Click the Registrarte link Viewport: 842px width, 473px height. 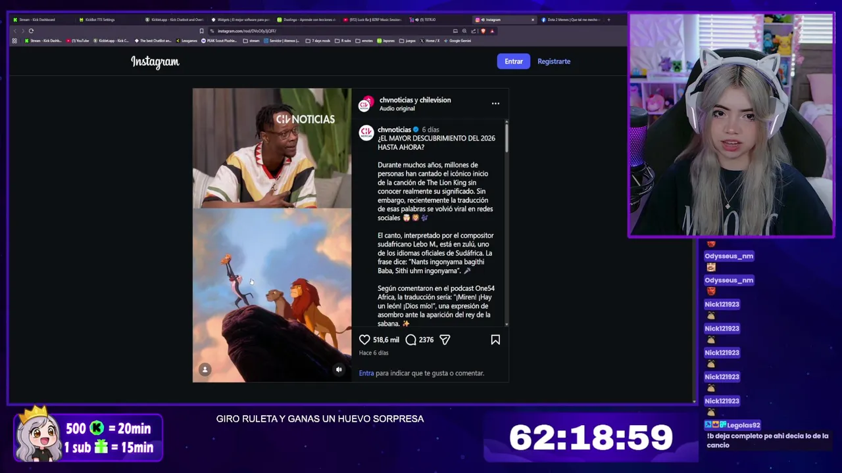pyautogui.click(x=554, y=62)
